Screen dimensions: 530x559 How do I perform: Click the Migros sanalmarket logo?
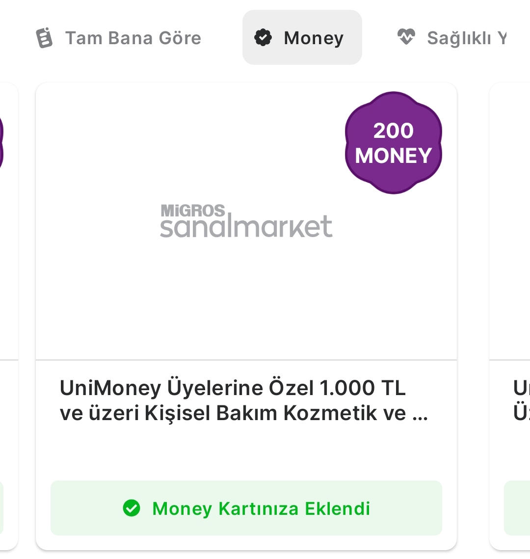246,221
